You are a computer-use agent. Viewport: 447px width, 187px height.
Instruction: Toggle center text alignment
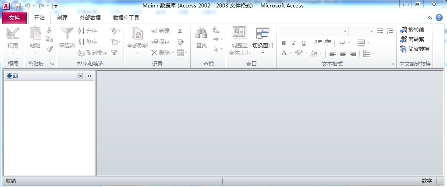[x=343, y=53]
